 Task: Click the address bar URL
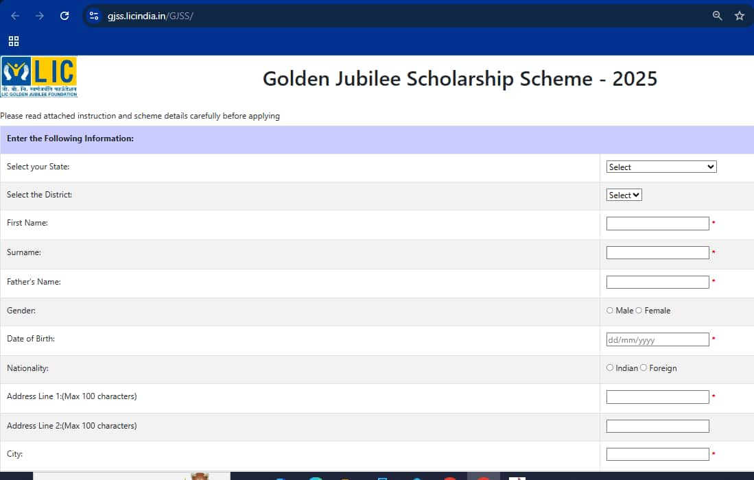click(151, 16)
